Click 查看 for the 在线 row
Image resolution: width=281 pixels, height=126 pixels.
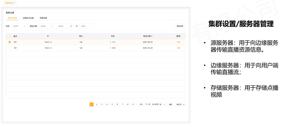[179, 42]
